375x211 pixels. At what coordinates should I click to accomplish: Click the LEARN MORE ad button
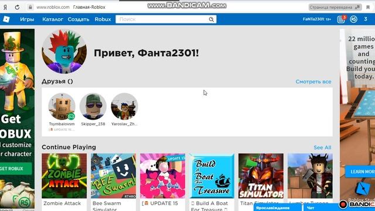tap(360, 172)
